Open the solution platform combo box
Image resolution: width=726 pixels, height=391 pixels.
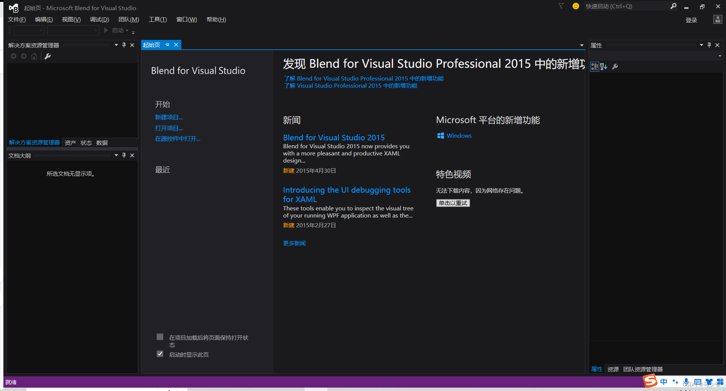coord(73,30)
